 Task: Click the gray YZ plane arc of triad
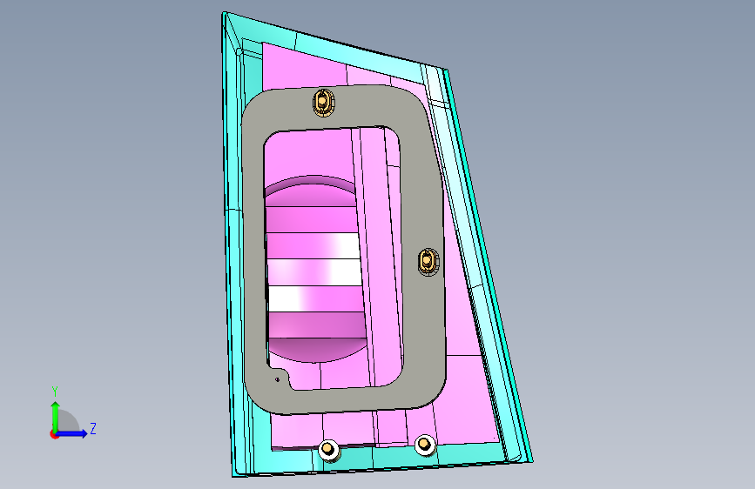[69, 420]
